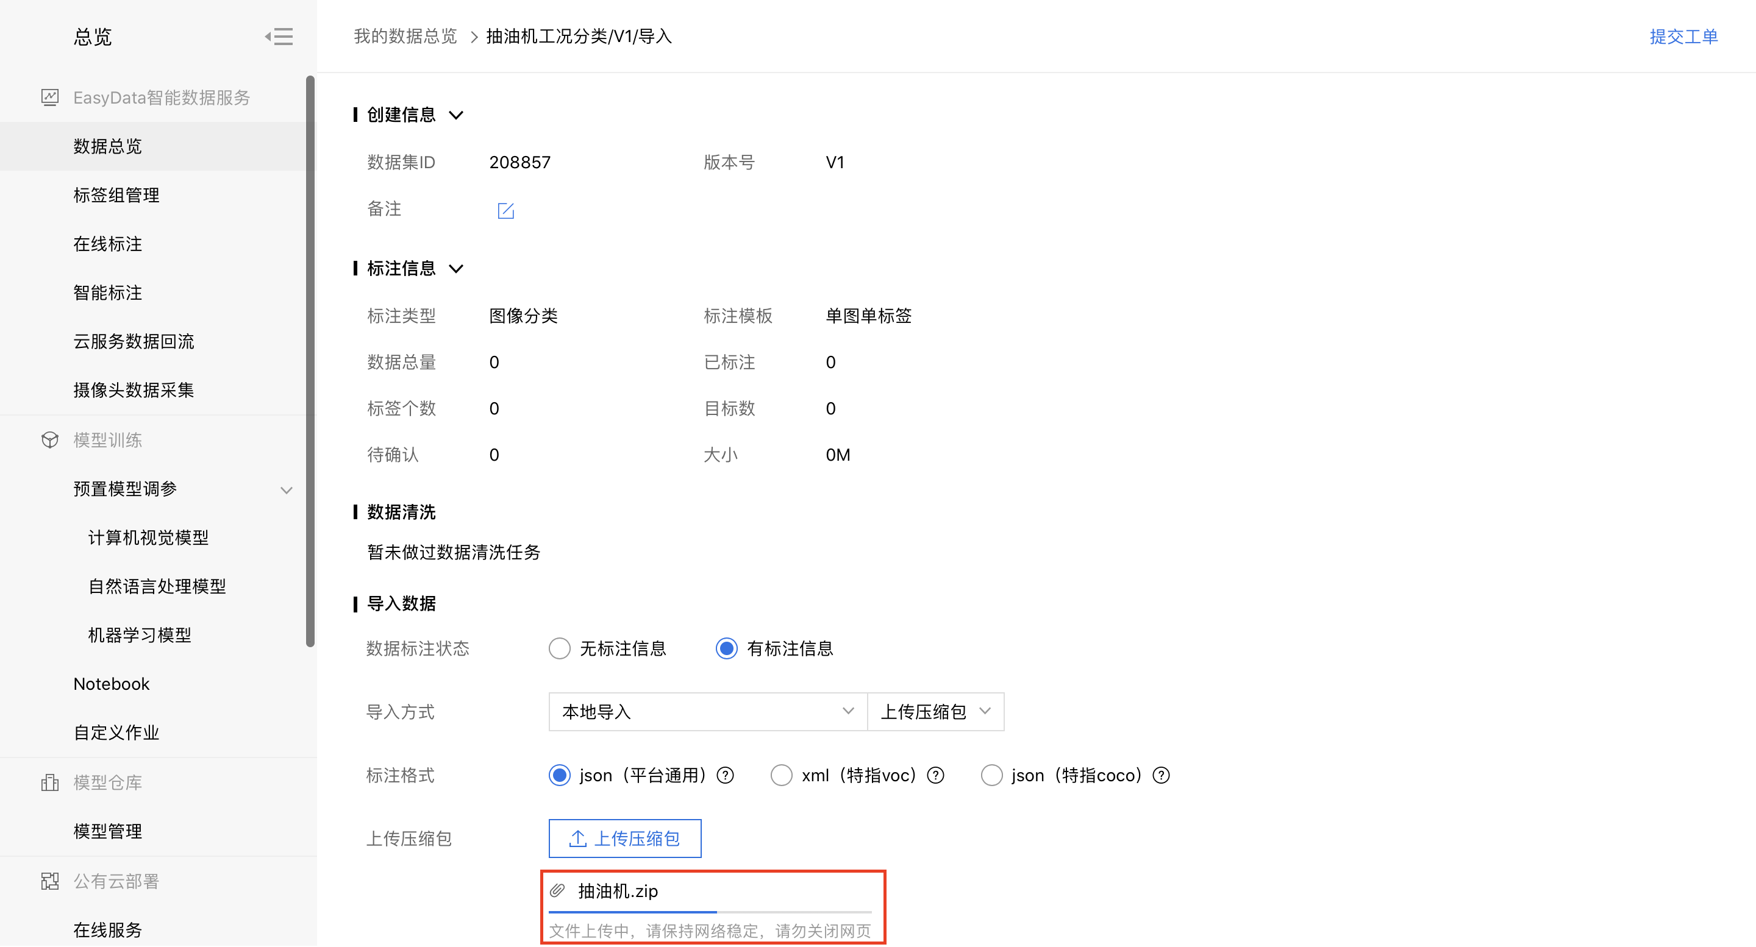Open 数据总览 in sidebar
Screen dimensions: 1756x947
click(x=108, y=146)
